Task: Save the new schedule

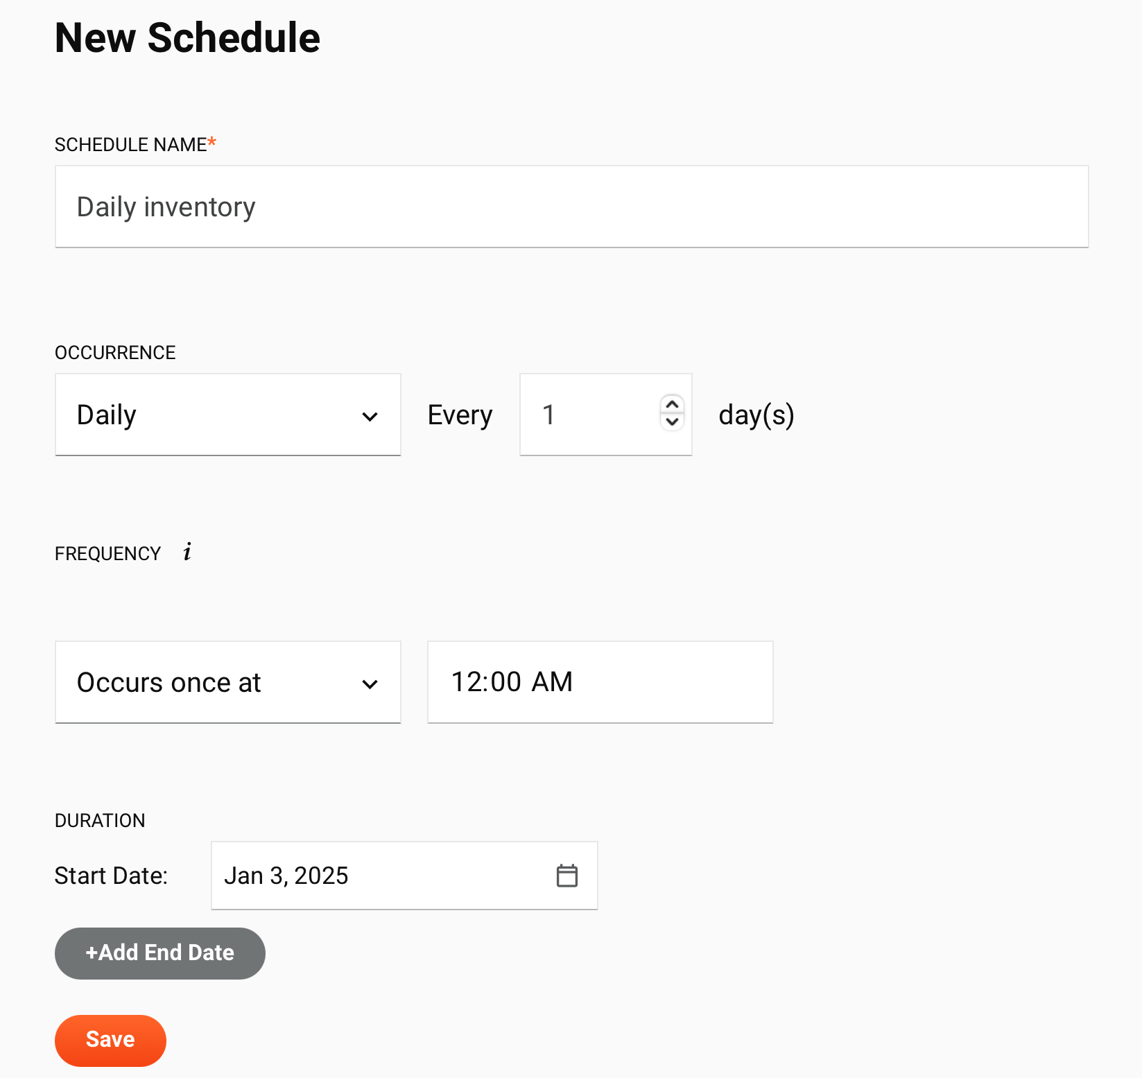Action: [110, 1038]
